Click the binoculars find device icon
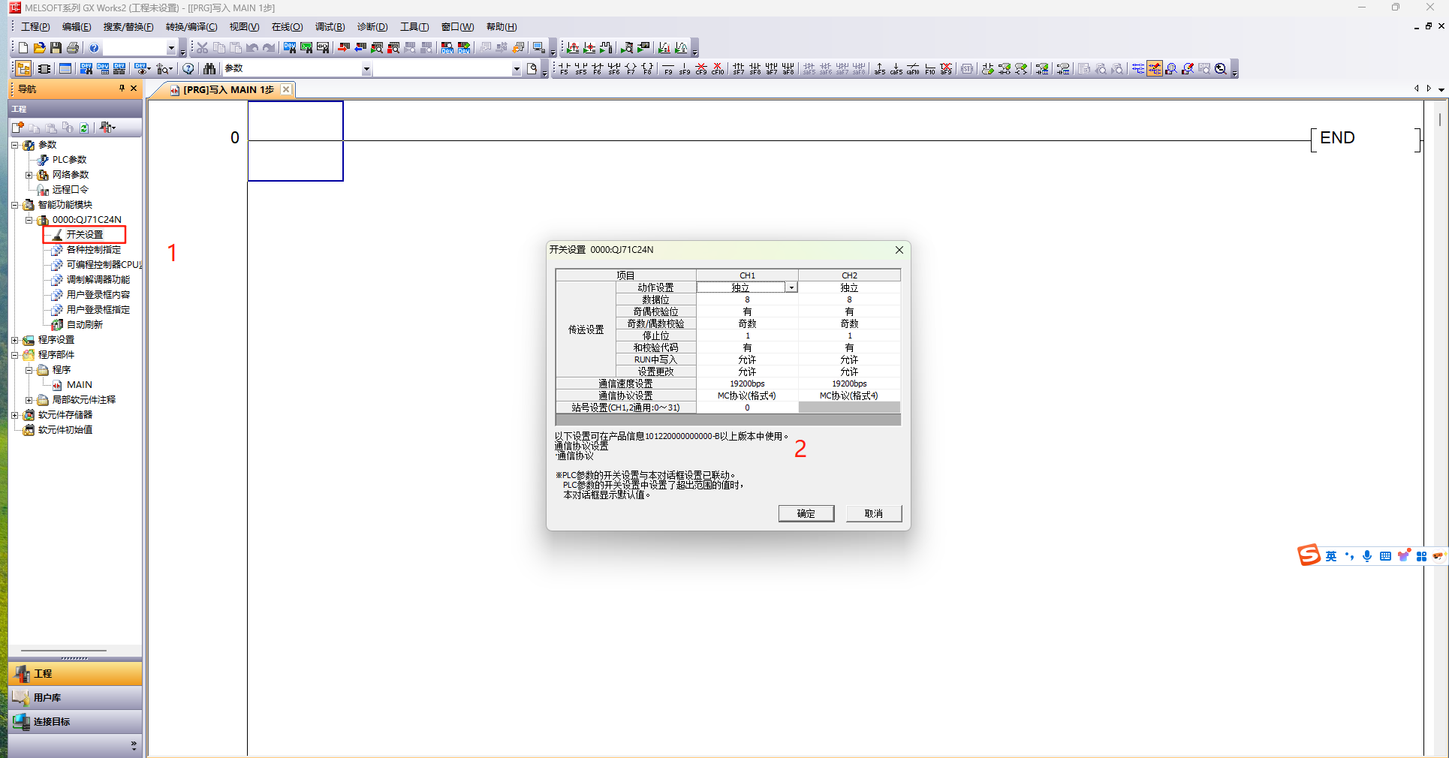1449x758 pixels. point(209,69)
